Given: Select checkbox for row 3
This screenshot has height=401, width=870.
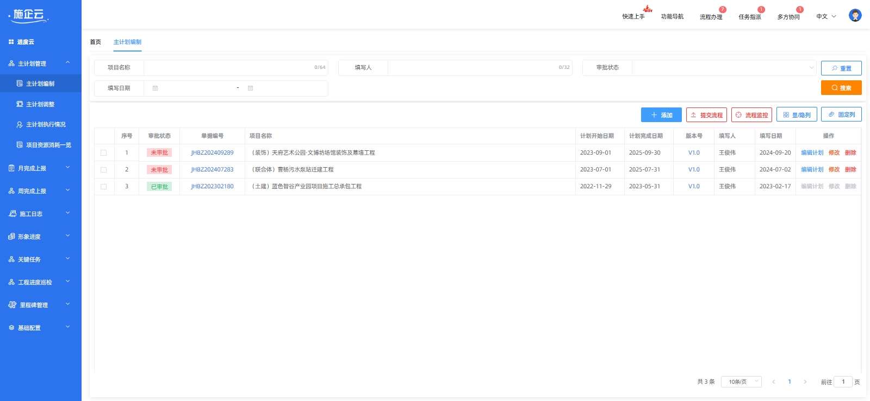Looking at the screenshot, I should tap(103, 187).
